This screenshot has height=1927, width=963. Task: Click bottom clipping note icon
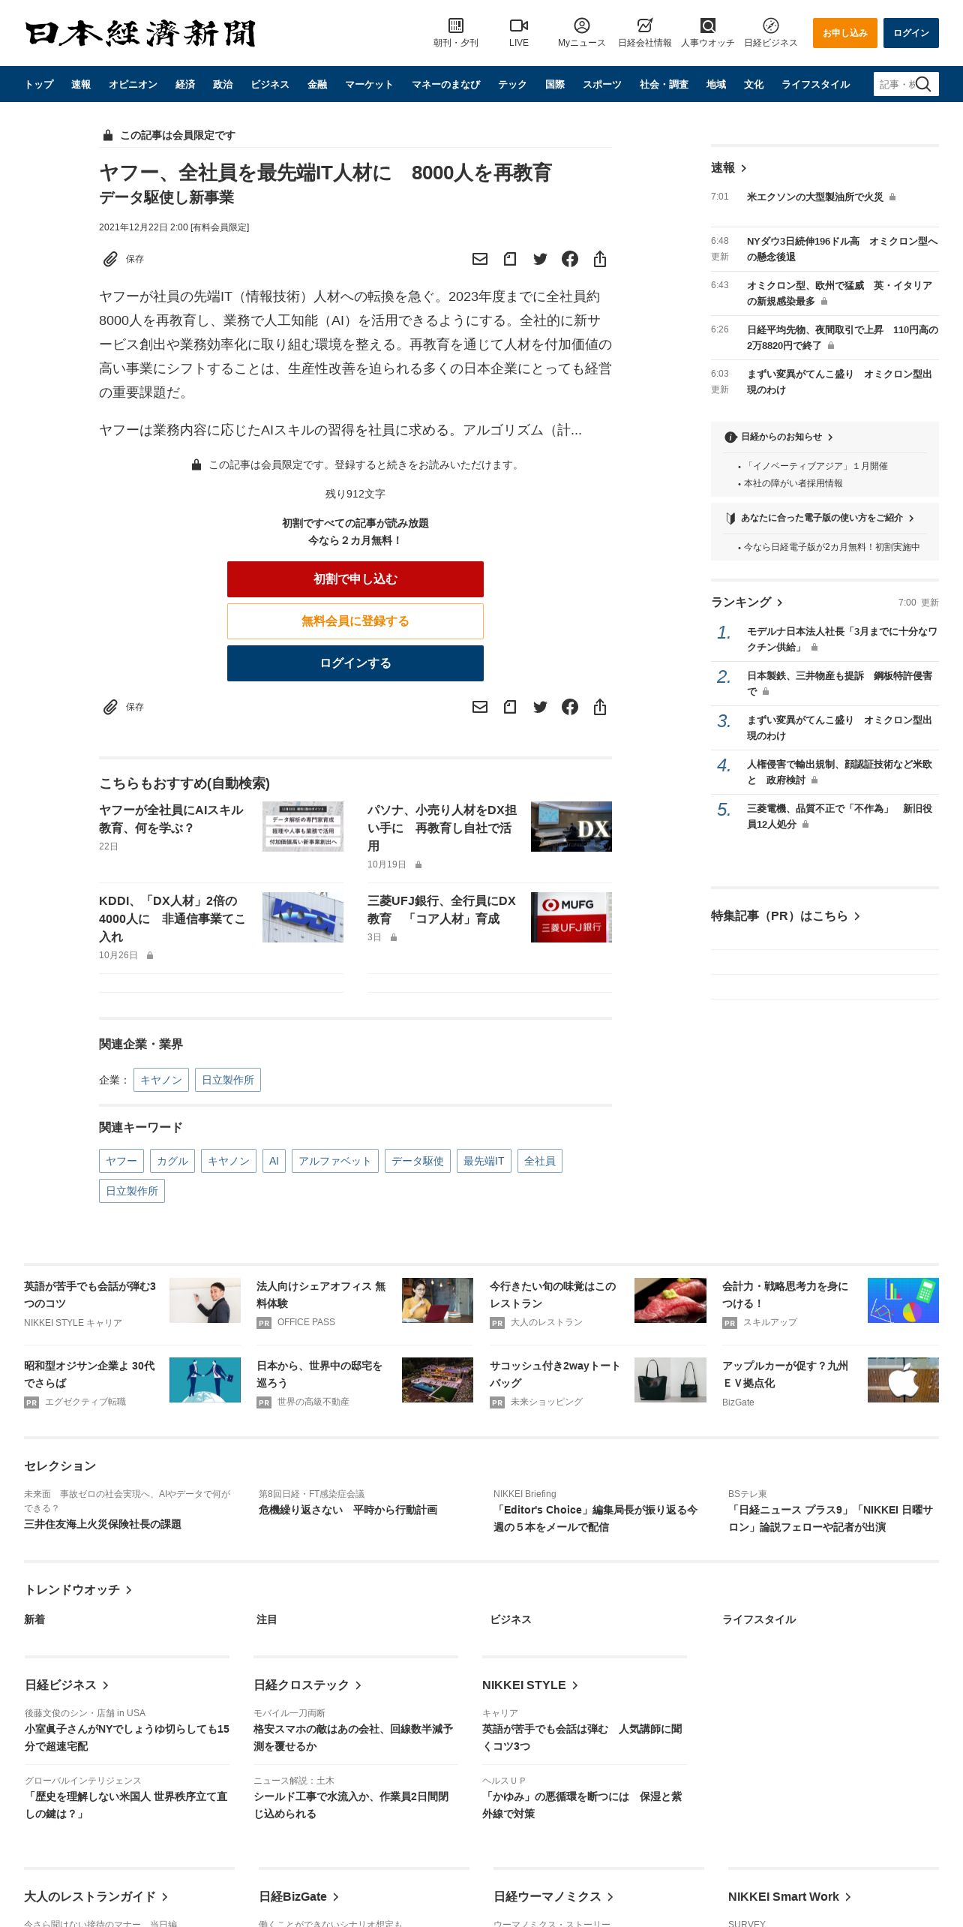[x=510, y=707]
